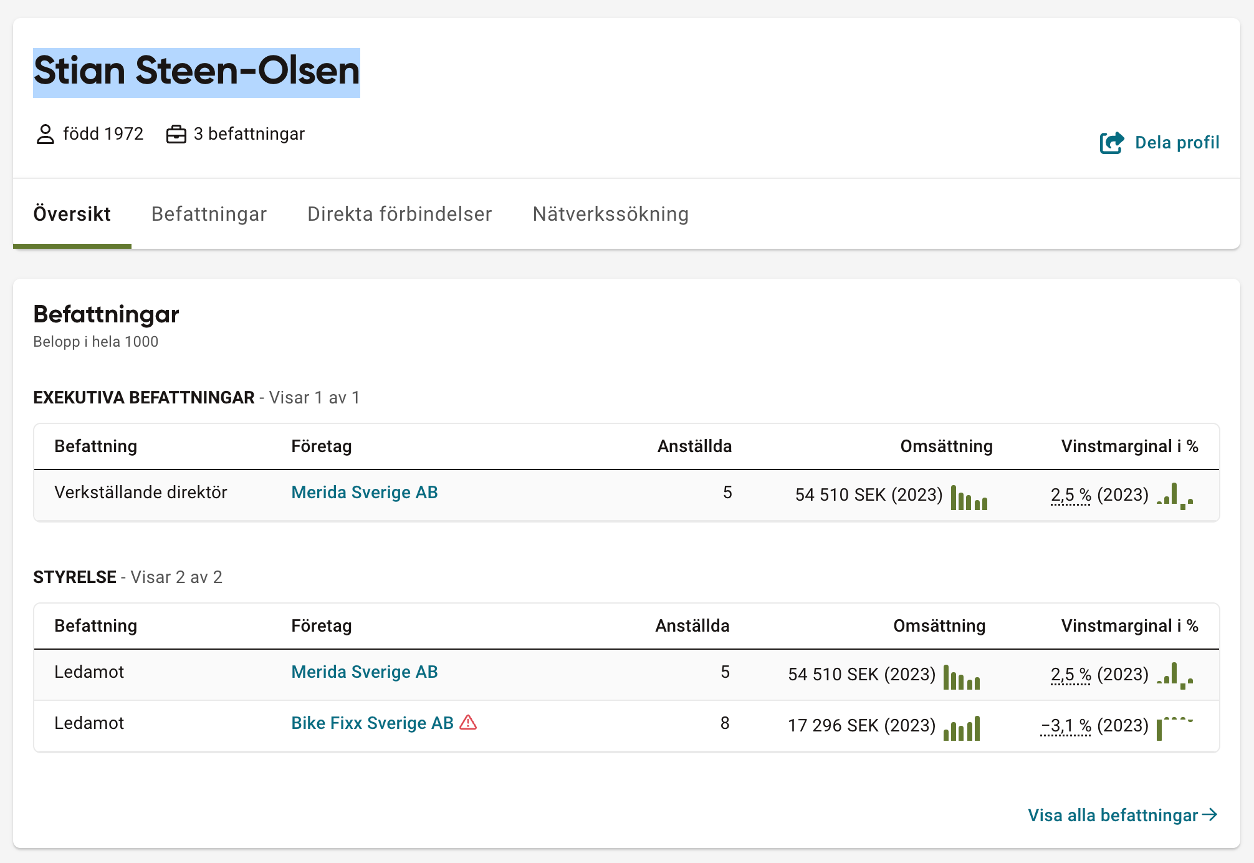Click the briefcase icon beside 3 befattningar

176,134
